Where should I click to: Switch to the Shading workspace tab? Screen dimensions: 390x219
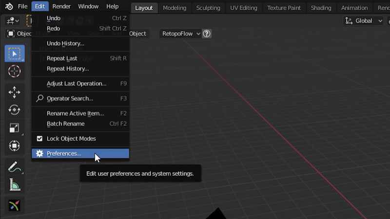pos(321,8)
